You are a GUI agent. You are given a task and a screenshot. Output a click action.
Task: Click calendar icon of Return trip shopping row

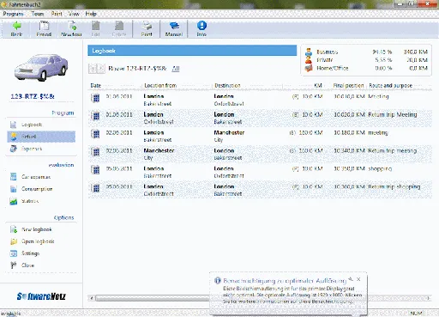click(x=96, y=188)
